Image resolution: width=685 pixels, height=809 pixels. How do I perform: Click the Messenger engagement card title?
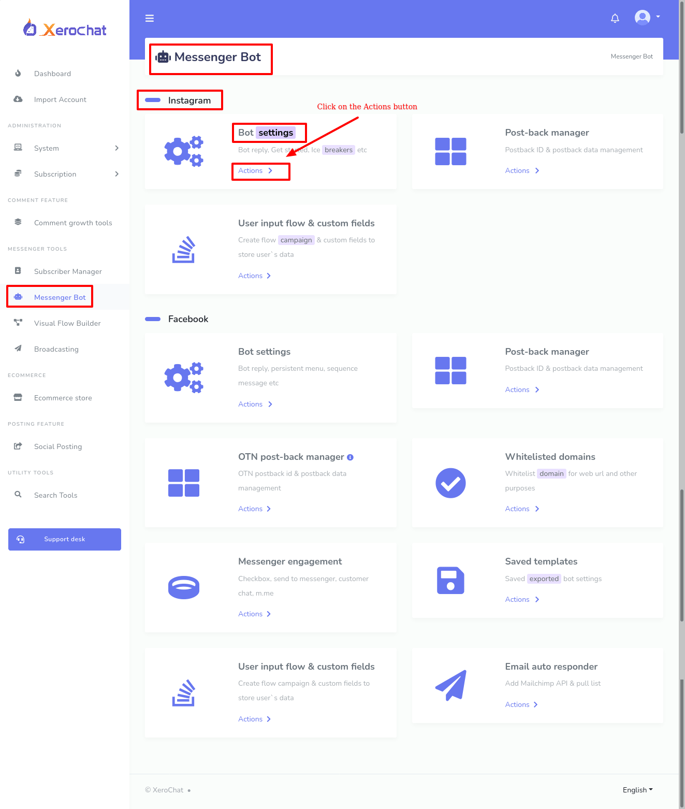[x=290, y=561]
